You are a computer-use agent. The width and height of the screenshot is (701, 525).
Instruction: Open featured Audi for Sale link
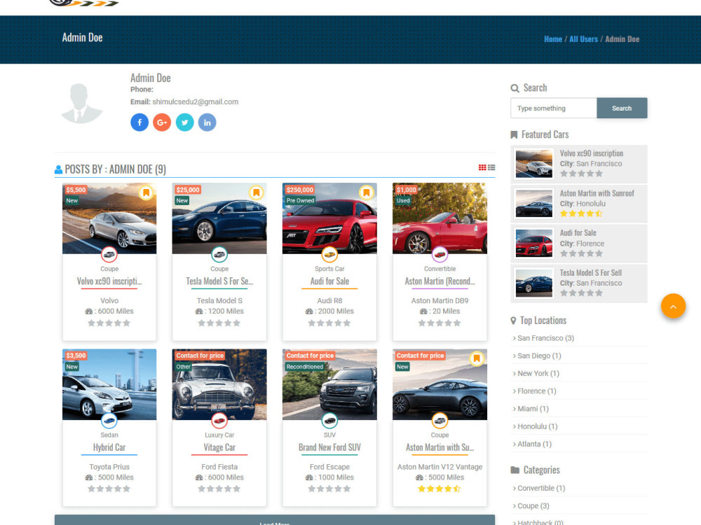(x=578, y=233)
